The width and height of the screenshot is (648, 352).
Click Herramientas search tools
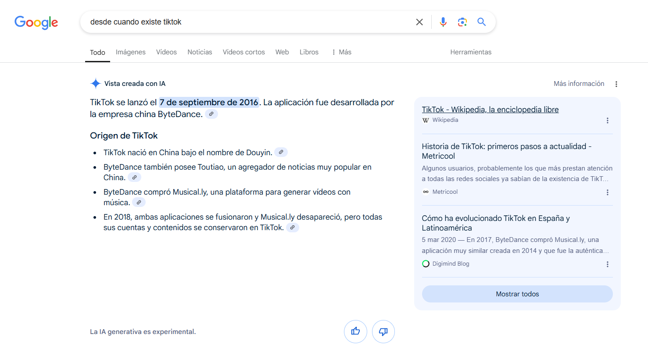click(470, 52)
